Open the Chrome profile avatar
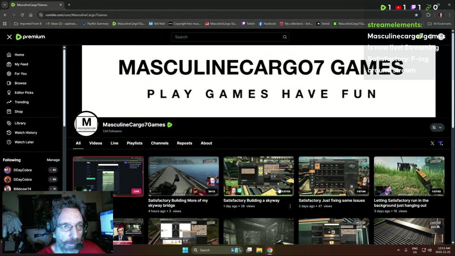The height and width of the screenshot is (256, 455). (441, 15)
